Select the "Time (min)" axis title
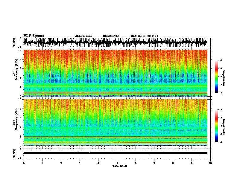 tap(120, 166)
